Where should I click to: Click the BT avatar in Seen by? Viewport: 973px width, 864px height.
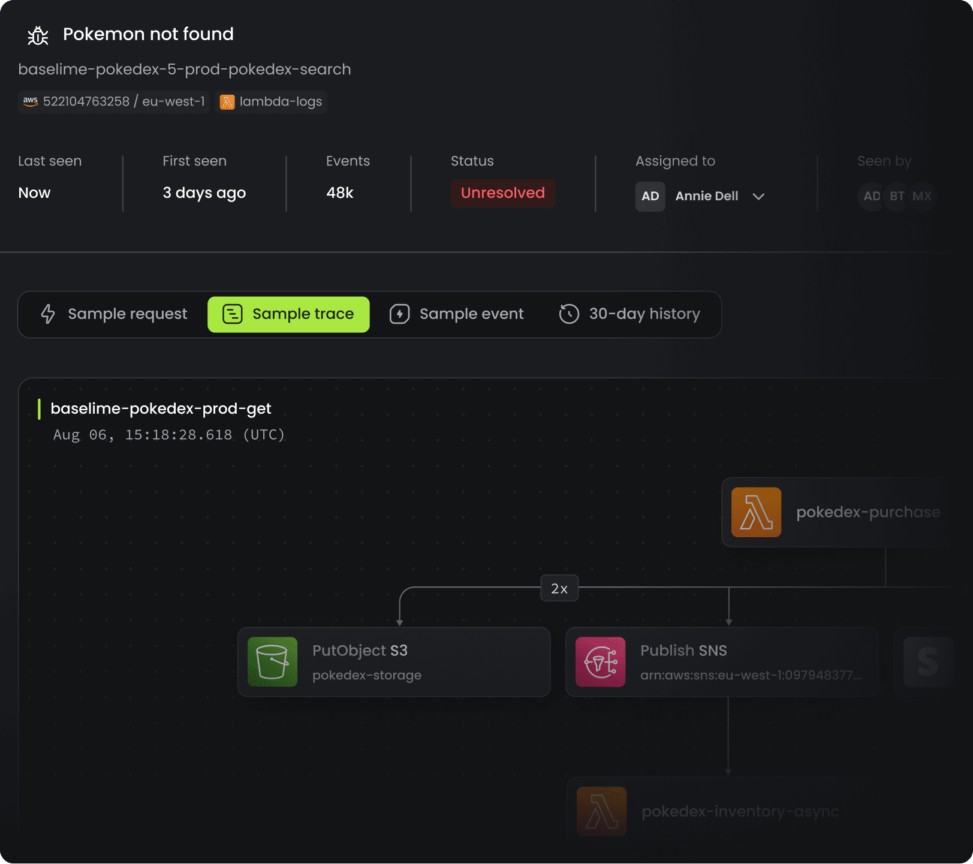click(x=897, y=196)
